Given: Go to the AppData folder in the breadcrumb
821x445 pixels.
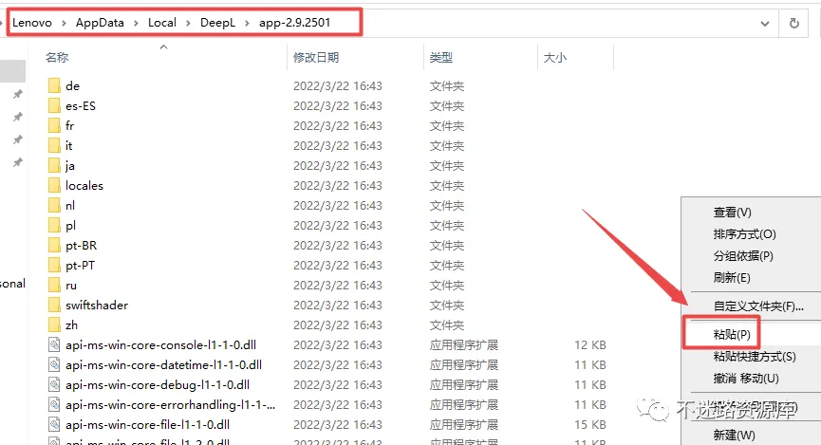Looking at the screenshot, I should [100, 23].
